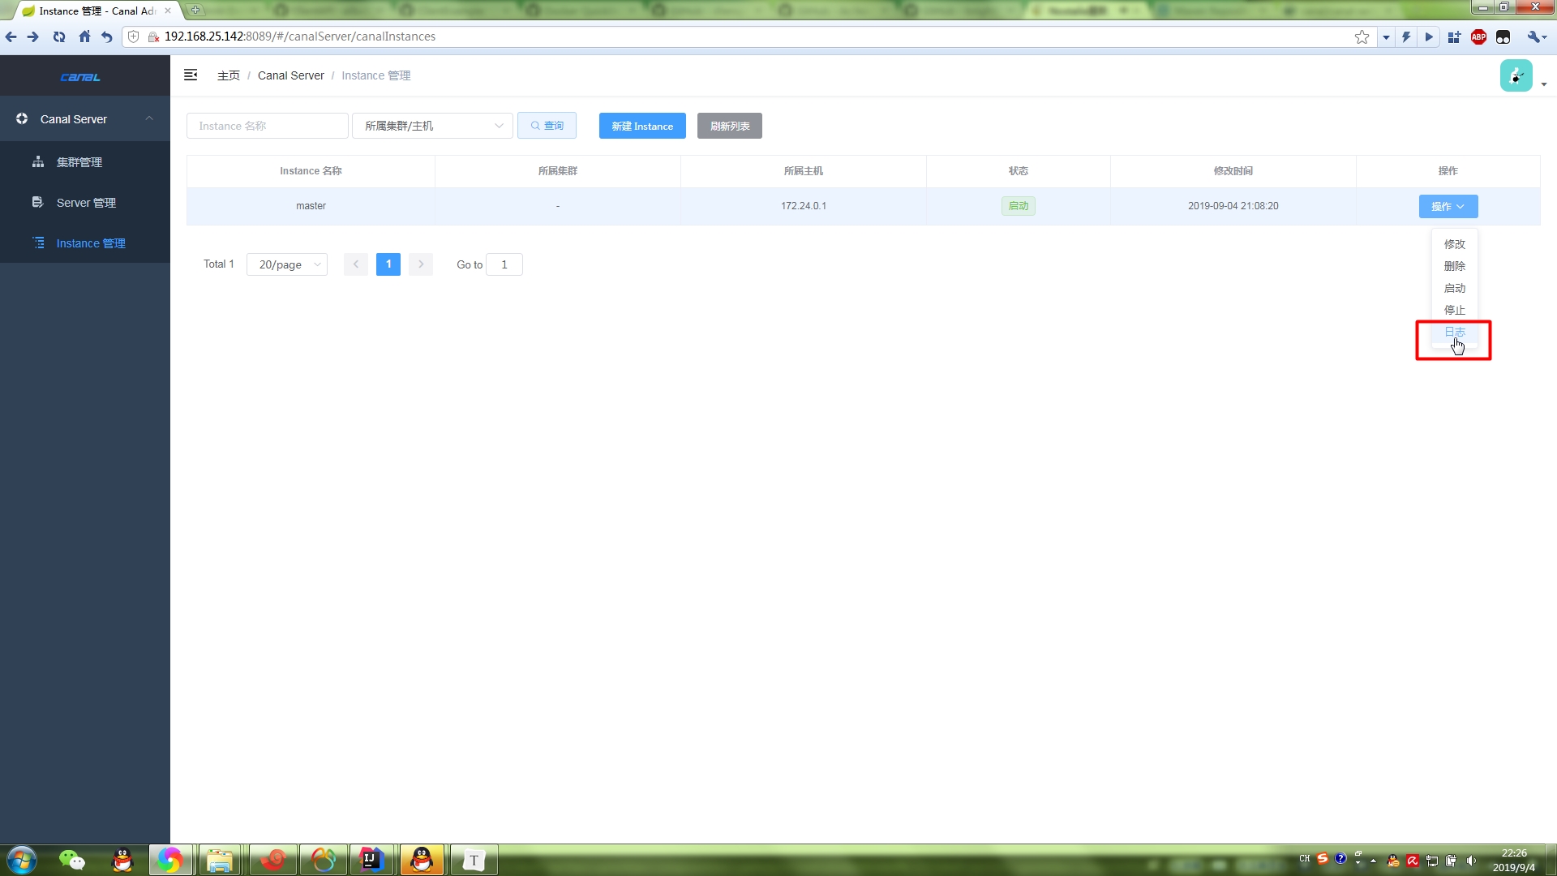The width and height of the screenshot is (1557, 876).
Task: Open the 20/page size dropdown
Action: pyautogui.click(x=287, y=264)
